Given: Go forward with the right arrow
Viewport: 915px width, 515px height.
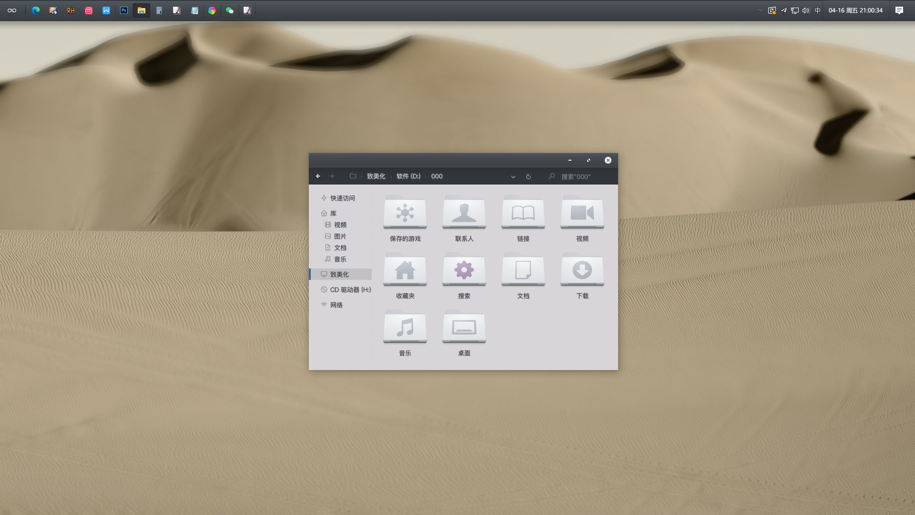Looking at the screenshot, I should coord(332,176).
